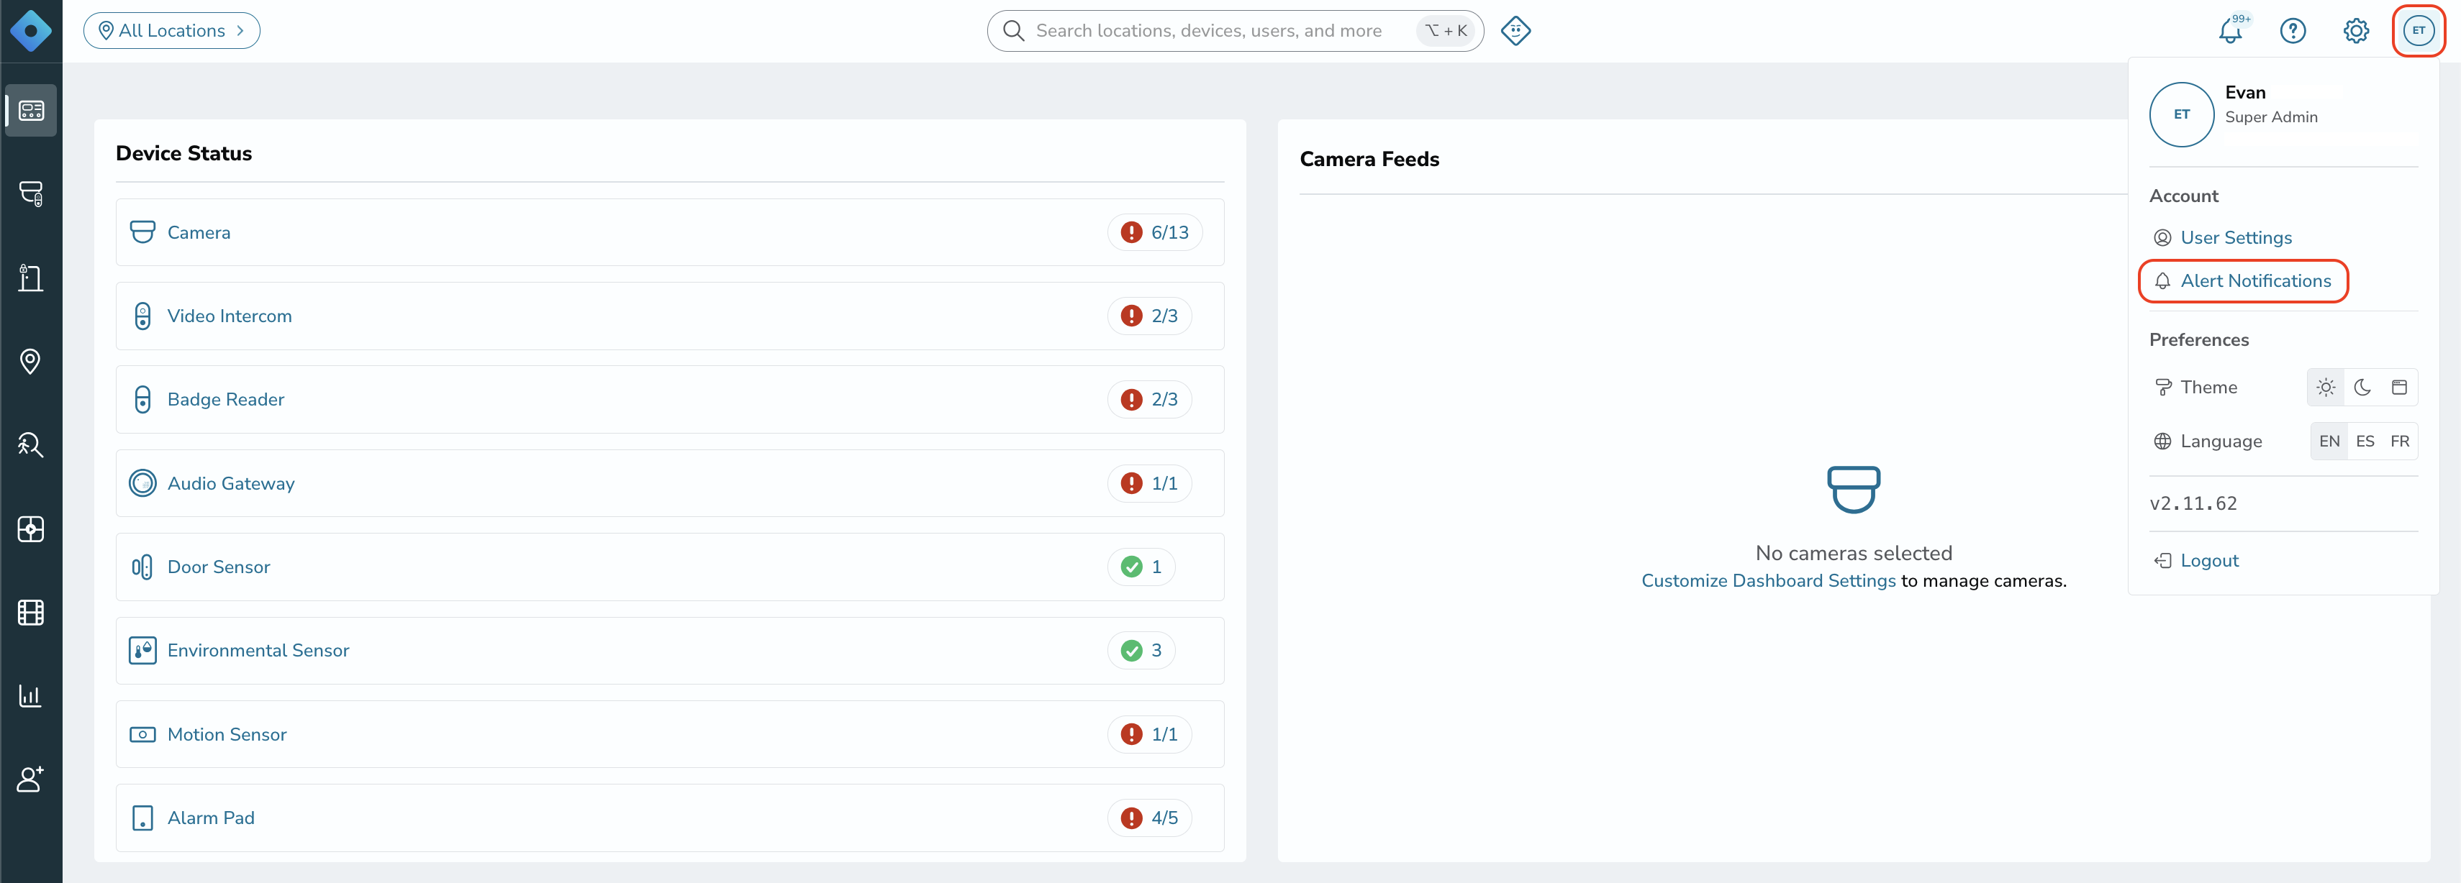Image resolution: width=2461 pixels, height=883 pixels.
Task: Click the Customize Dashboard Settings link
Action: click(1768, 580)
